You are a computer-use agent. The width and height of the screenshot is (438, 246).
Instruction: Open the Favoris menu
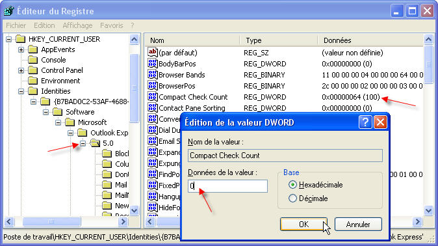coord(112,25)
